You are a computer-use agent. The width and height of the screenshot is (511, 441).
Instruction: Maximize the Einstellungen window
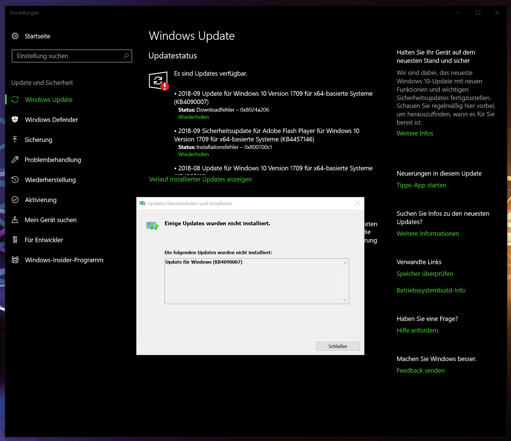478,13
